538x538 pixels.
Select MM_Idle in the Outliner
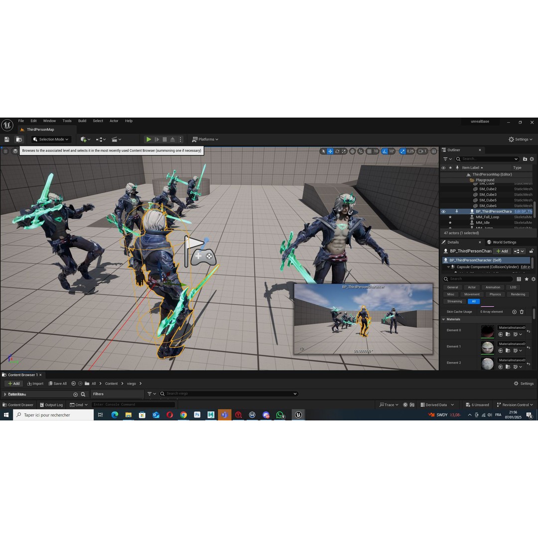pyautogui.click(x=482, y=223)
